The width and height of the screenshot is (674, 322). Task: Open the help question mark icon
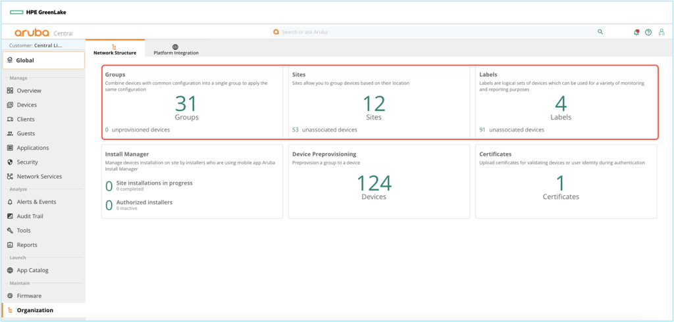click(648, 32)
